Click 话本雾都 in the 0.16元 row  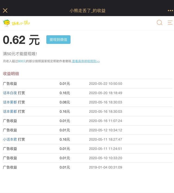click(x=10, y=111)
